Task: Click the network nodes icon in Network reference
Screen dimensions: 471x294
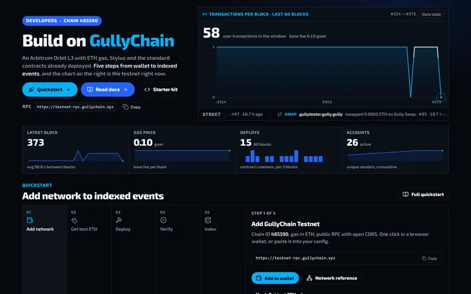Action: pyautogui.click(x=310, y=278)
